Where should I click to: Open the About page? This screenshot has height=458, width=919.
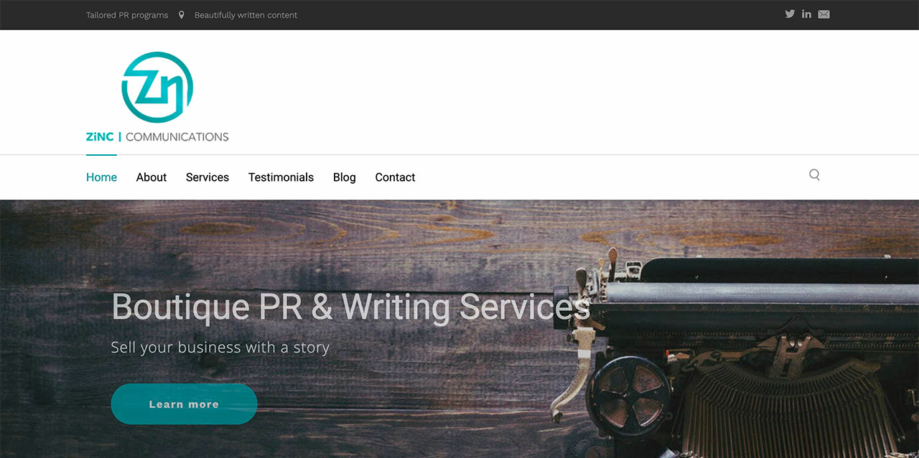151,177
